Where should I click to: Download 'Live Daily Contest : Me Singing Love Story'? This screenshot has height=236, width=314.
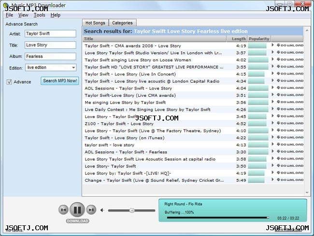[x=290, y=109]
